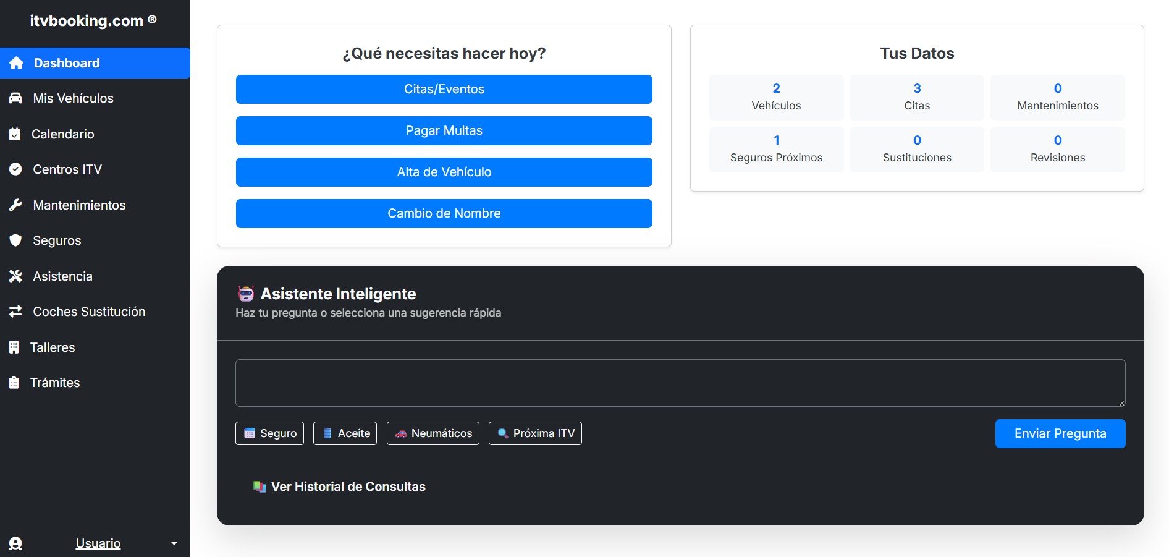This screenshot has height=557, width=1169.
Task: Click the checkmark icon for Centros ITV
Action: 15,169
